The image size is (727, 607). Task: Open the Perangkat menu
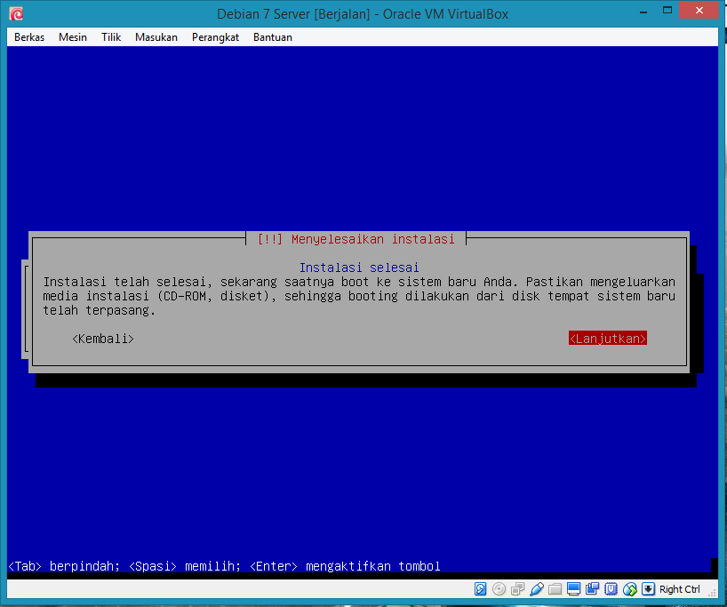(216, 37)
